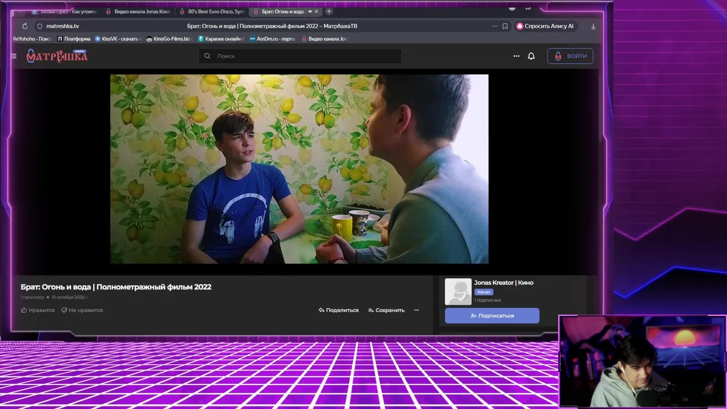727x409 pixels.
Task: Close the Брат: Огонь и вода tab
Action: click(x=316, y=11)
